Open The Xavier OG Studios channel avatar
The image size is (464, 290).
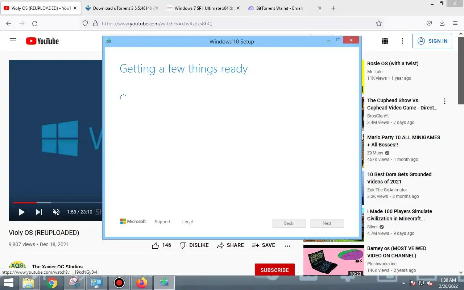pyautogui.click(x=17, y=268)
